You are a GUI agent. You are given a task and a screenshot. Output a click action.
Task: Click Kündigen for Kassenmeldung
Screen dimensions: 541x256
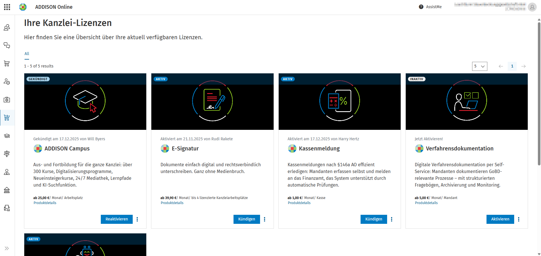pos(374,219)
